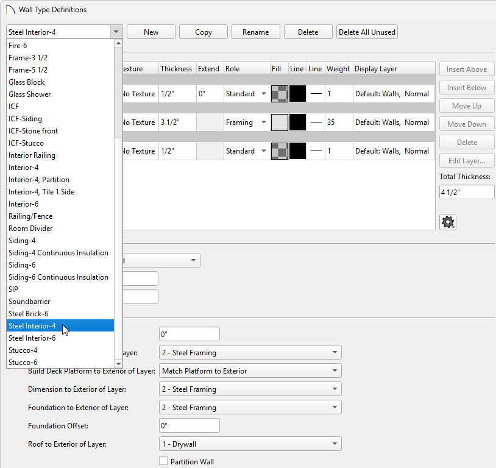This screenshot has height=468, width=496.
Task: Choose SIP wall type
Action: point(60,289)
